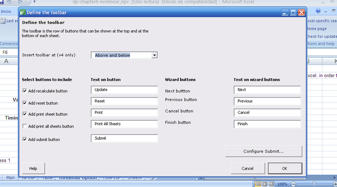This screenshot has width=337, height=187.
Task: Click the Name Box showing F6
Action: coord(9,52)
